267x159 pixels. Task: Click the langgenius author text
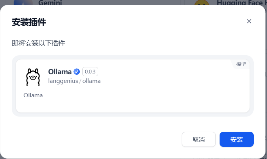point(63,81)
